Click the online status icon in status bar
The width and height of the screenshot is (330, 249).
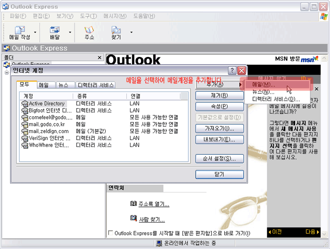(160, 243)
